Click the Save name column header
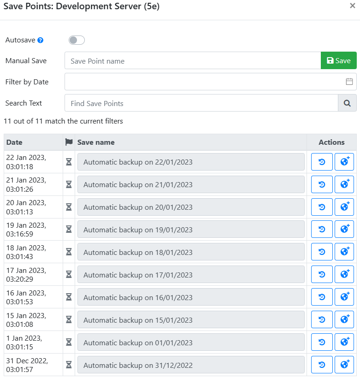 [x=96, y=142]
